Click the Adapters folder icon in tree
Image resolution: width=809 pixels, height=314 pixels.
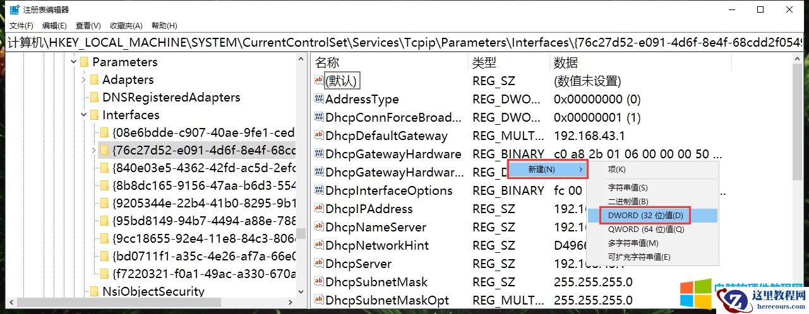95,80
